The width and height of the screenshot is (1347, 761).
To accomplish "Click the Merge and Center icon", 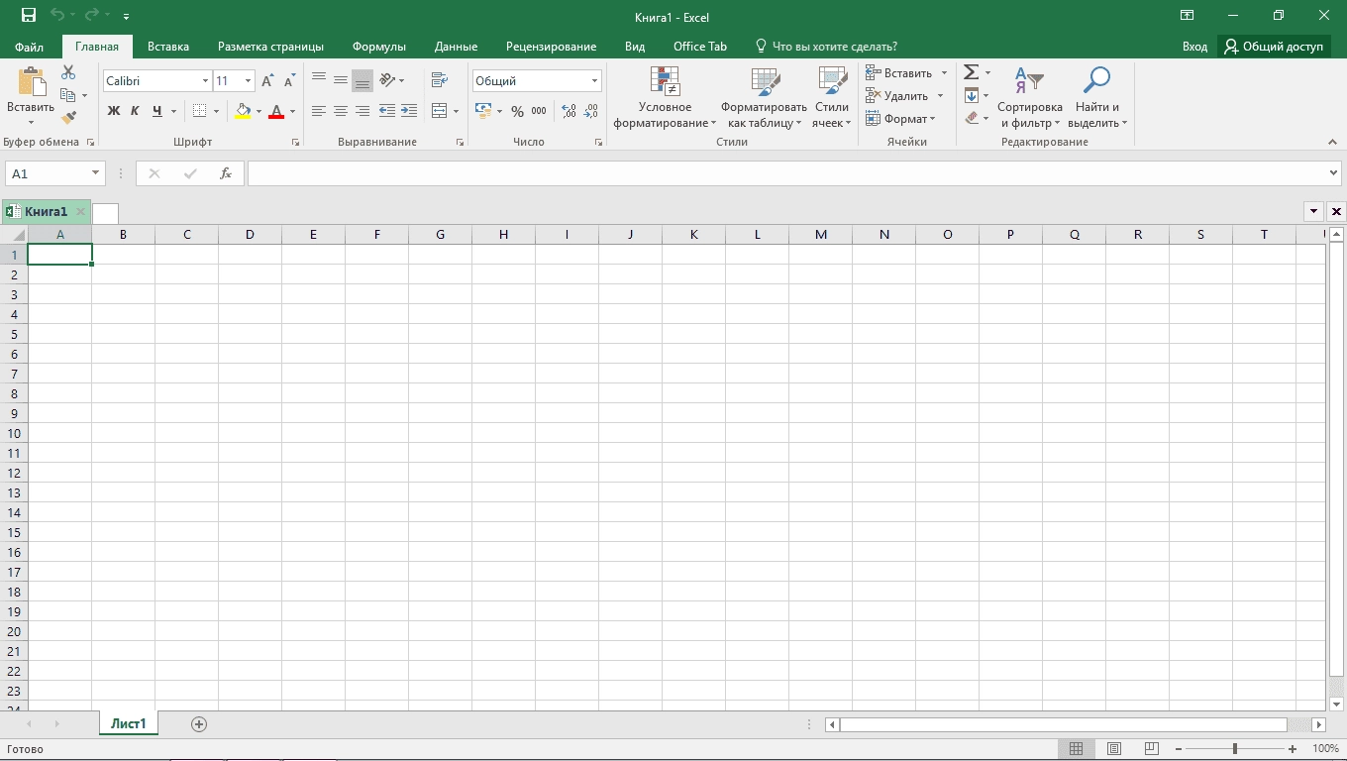I will coord(440,111).
